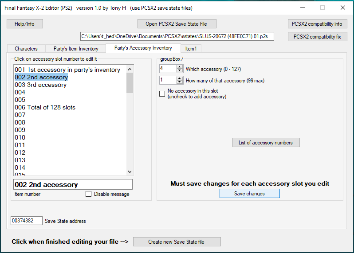Click 'Open PCSX2 Save State File'
The image size is (354, 253).
(177, 24)
